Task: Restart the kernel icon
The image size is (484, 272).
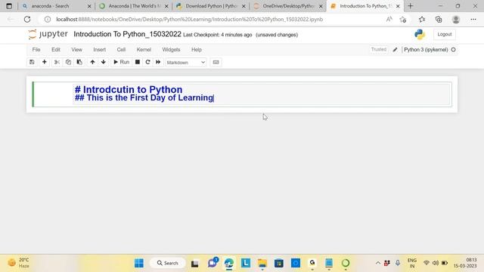Action: (147, 62)
